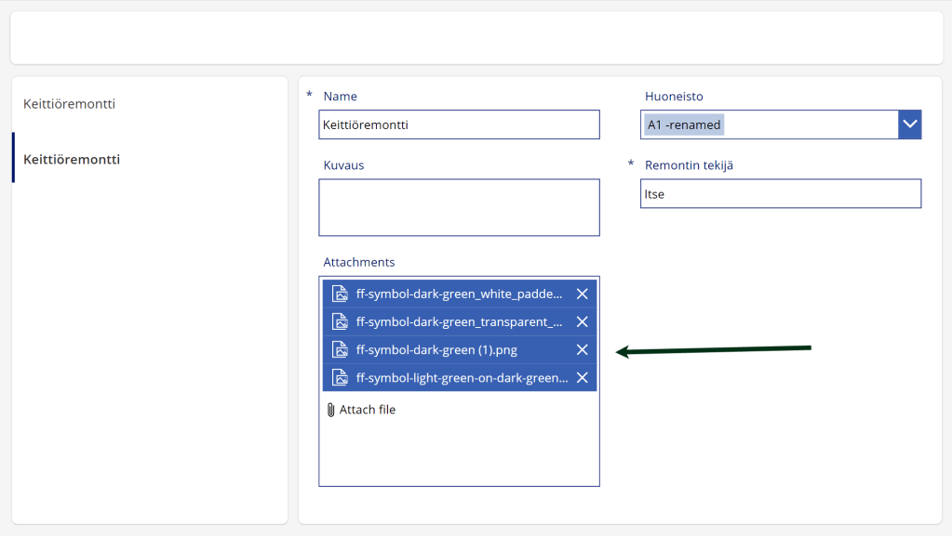Expand the Huoneisto dropdown chevron
952x536 pixels.
click(x=909, y=124)
